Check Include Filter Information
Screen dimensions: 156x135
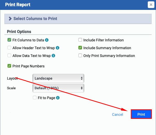[80, 40]
